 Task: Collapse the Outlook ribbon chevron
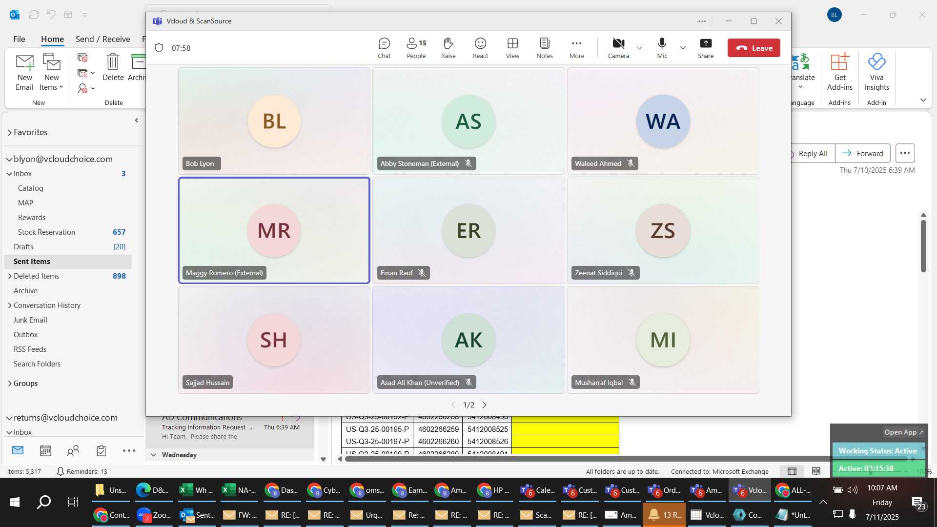coord(923,100)
